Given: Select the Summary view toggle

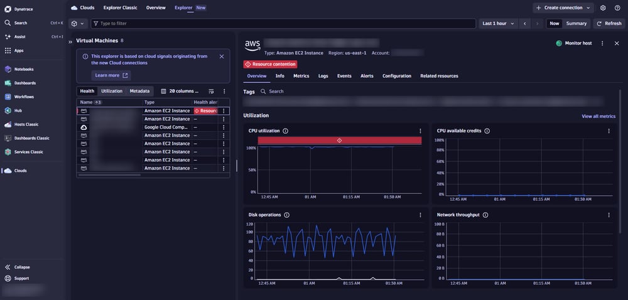Looking at the screenshot, I should (577, 24).
